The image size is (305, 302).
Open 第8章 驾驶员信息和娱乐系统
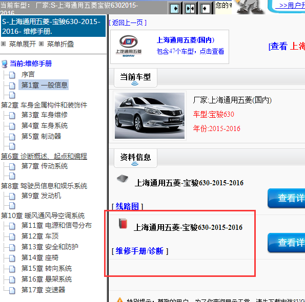pos(44,186)
